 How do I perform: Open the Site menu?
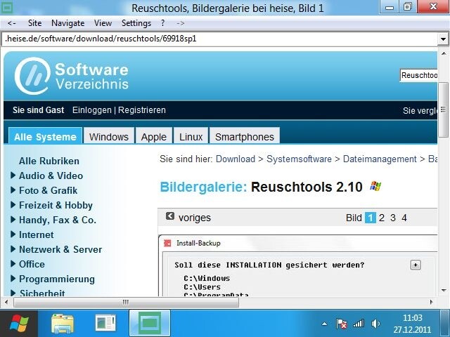point(34,23)
